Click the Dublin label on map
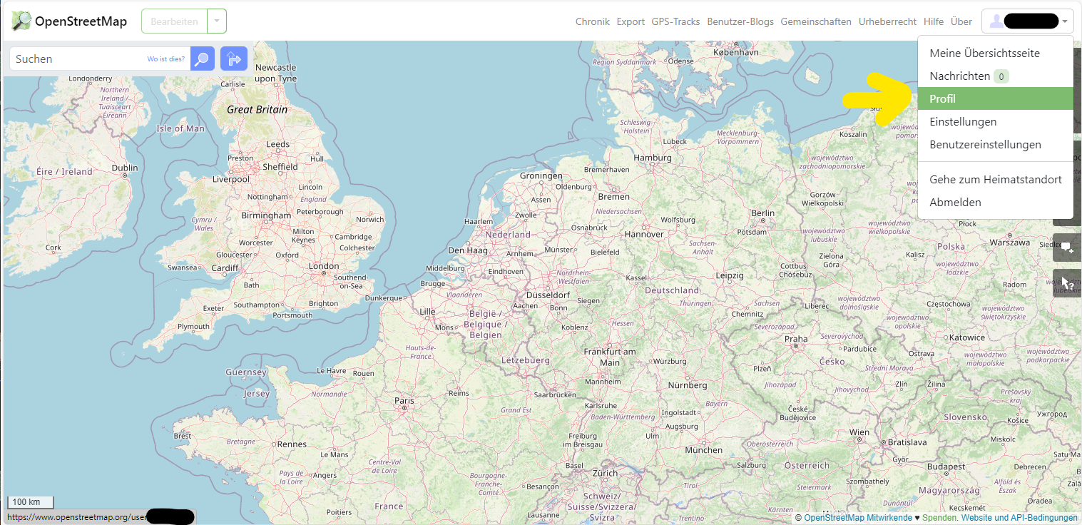 click(x=125, y=168)
